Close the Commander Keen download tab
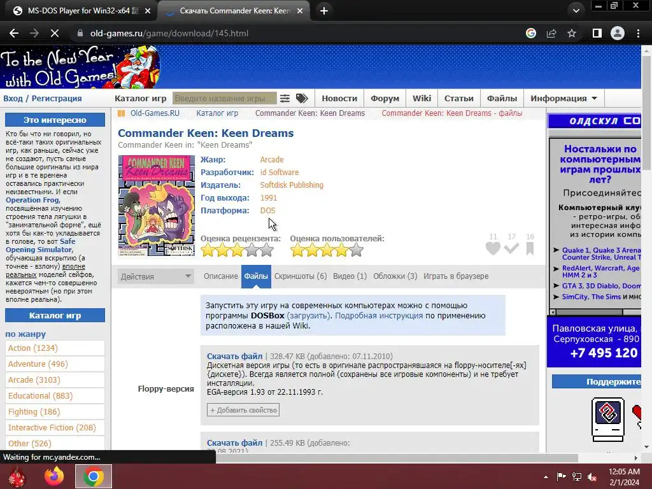Viewport: 652px width, 489px height. [x=300, y=11]
